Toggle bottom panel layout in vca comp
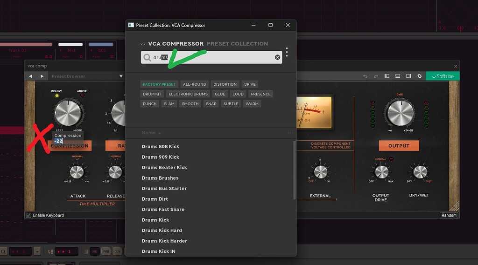Screen dimensions: 478x265 (398, 76)
